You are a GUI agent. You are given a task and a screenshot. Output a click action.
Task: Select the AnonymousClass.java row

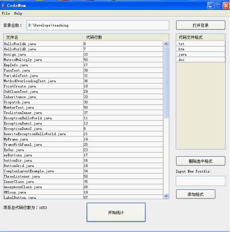pos(83,187)
